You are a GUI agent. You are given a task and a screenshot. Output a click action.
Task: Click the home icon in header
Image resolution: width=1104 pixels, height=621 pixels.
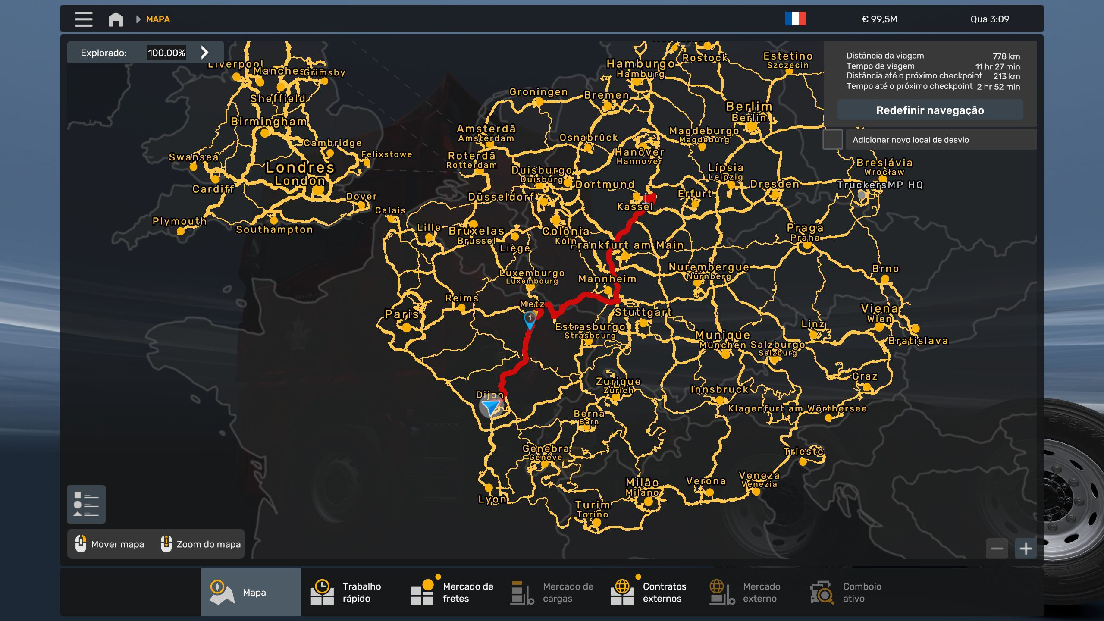click(116, 19)
